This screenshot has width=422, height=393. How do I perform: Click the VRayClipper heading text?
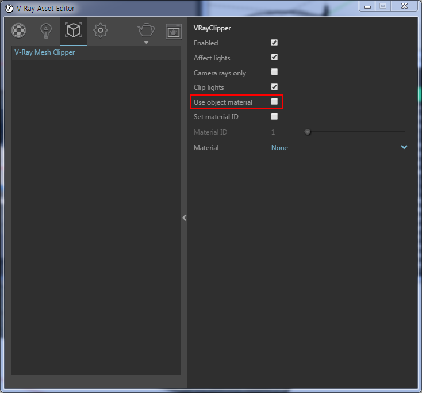[212, 28]
